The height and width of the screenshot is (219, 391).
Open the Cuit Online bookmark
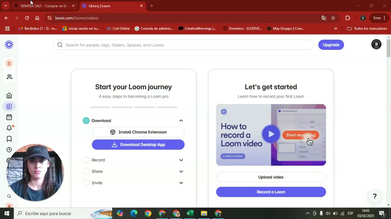coord(118,28)
